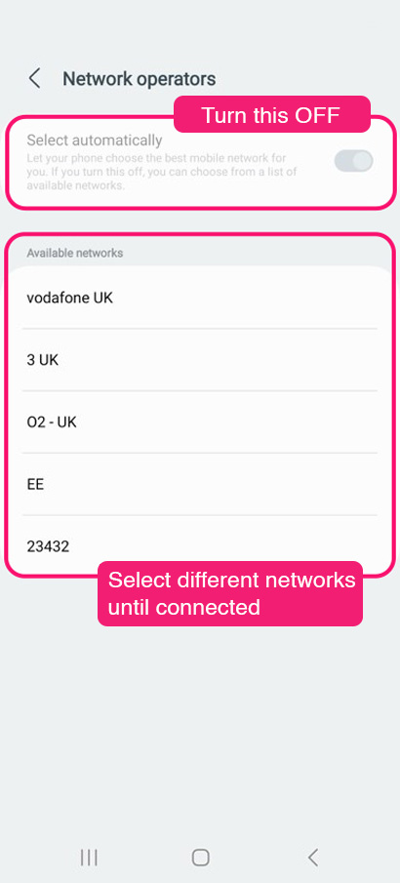Select the vodafone UK network
This screenshot has width=400, height=883.
tap(199, 298)
